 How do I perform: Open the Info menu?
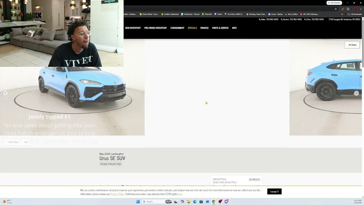coord(234,28)
